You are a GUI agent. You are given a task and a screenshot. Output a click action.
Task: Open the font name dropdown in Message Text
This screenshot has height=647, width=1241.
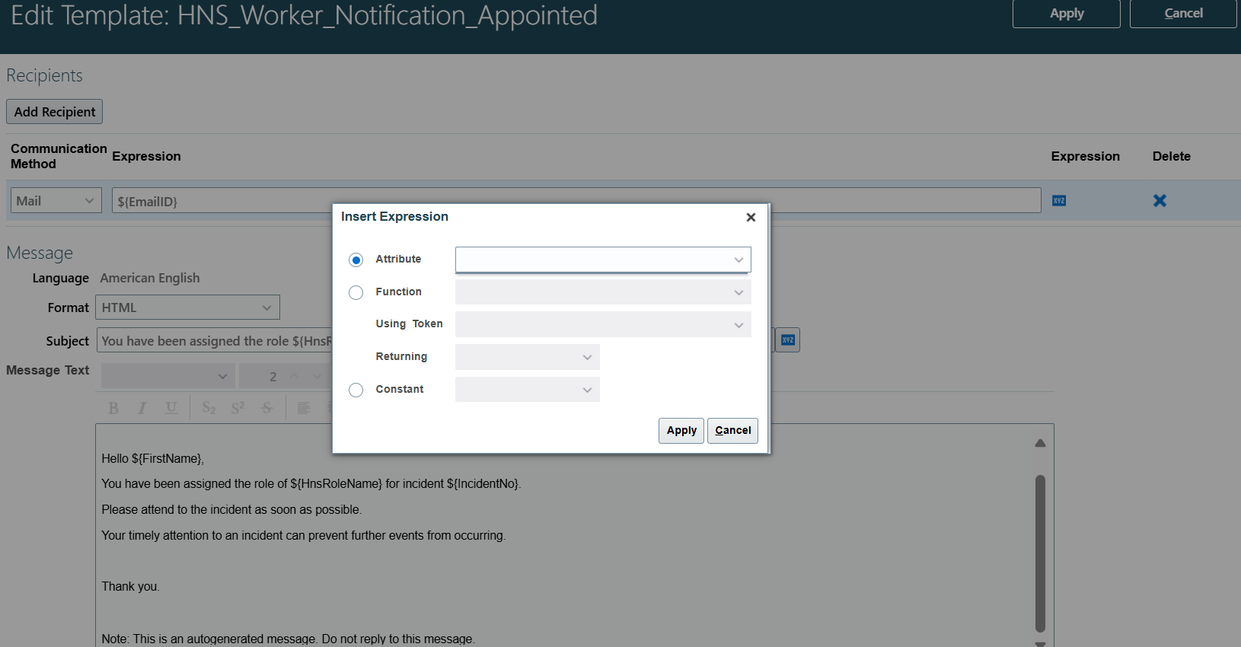click(168, 376)
